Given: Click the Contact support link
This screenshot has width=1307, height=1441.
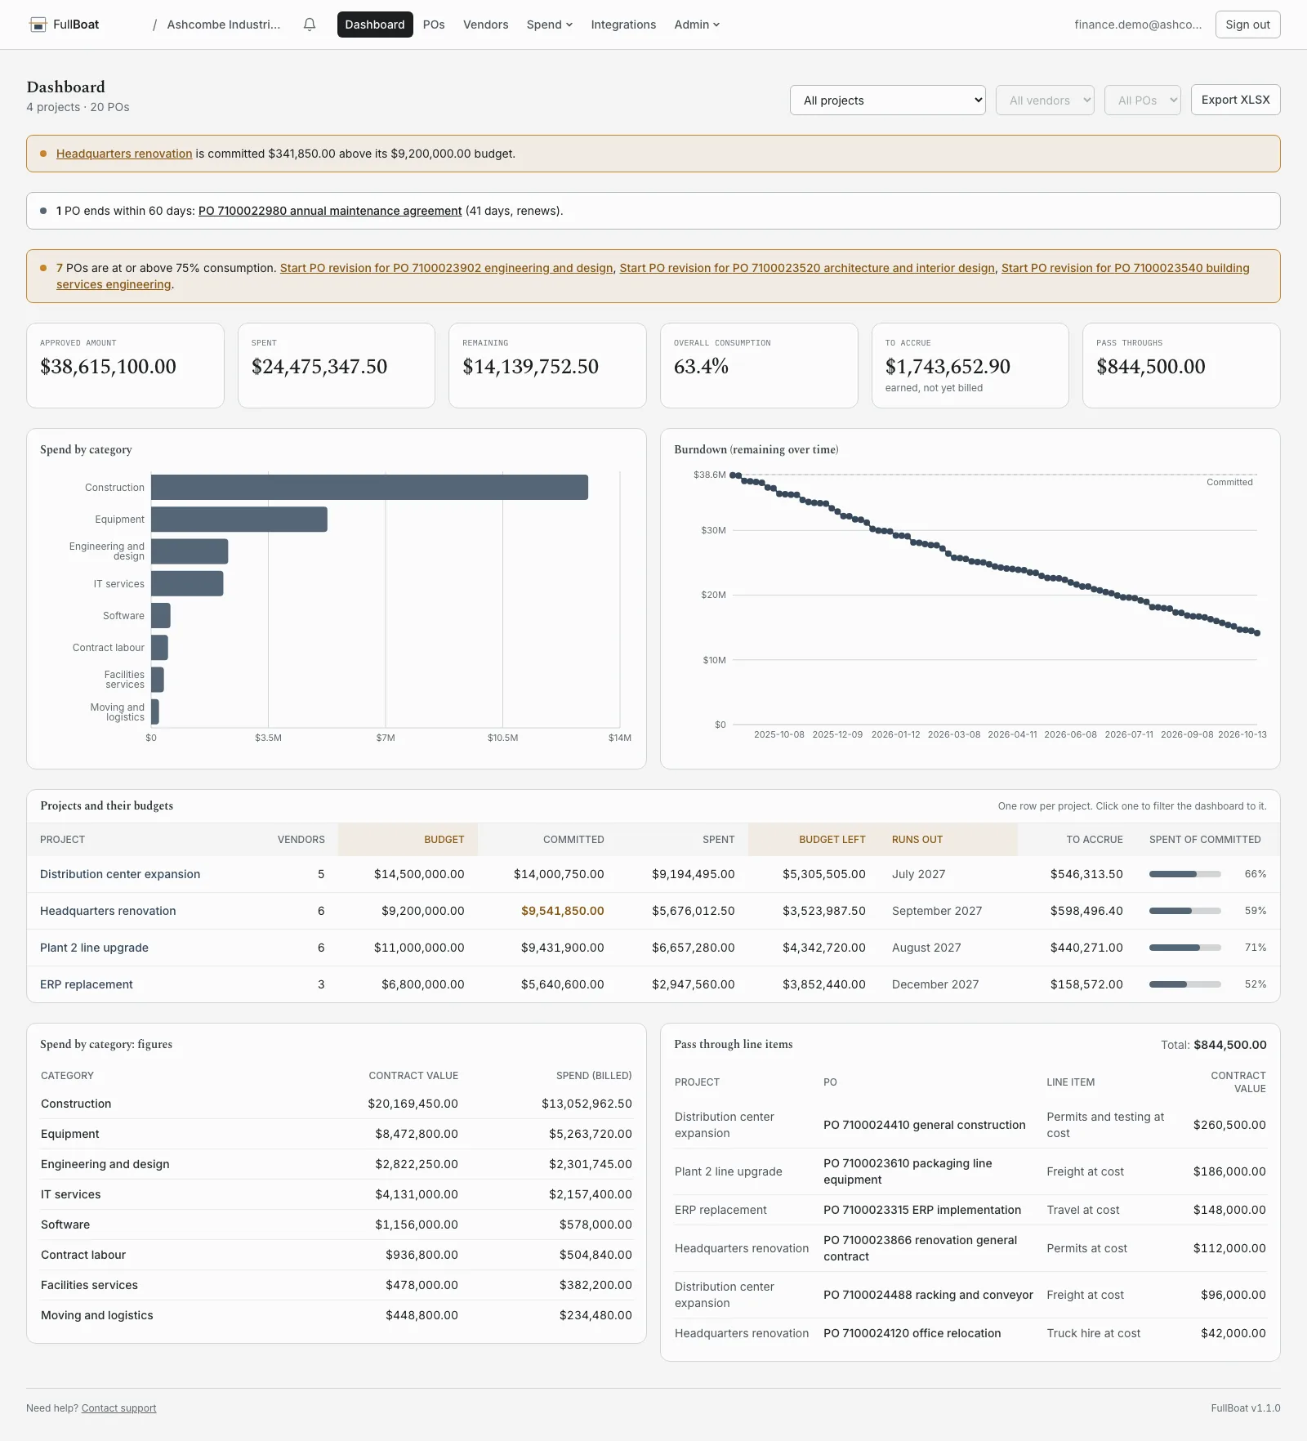Looking at the screenshot, I should click(118, 1408).
